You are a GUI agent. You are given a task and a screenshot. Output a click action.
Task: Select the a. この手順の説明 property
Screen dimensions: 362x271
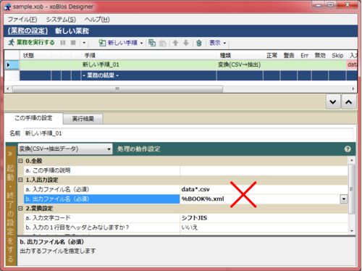101,170
